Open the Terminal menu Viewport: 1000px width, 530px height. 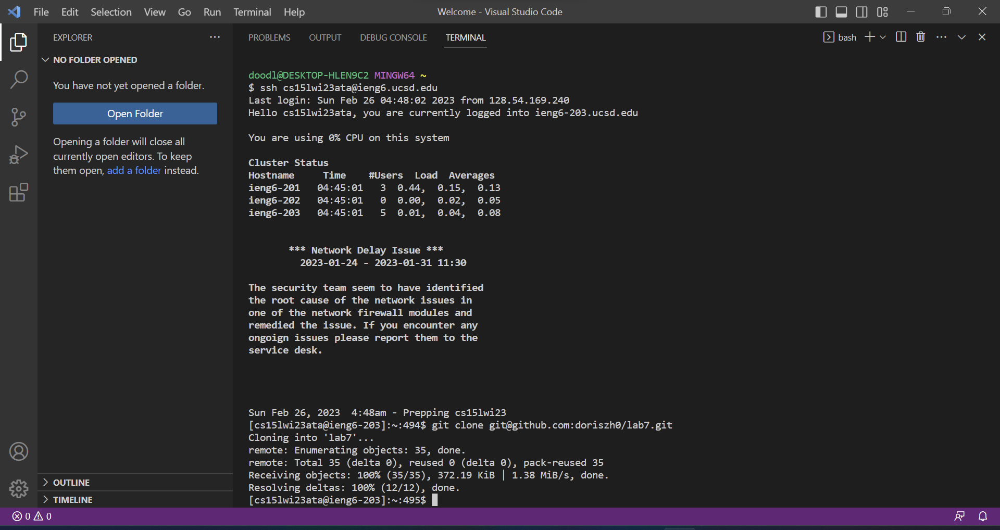252,11
